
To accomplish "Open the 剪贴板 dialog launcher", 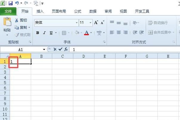I will tap(30, 42).
